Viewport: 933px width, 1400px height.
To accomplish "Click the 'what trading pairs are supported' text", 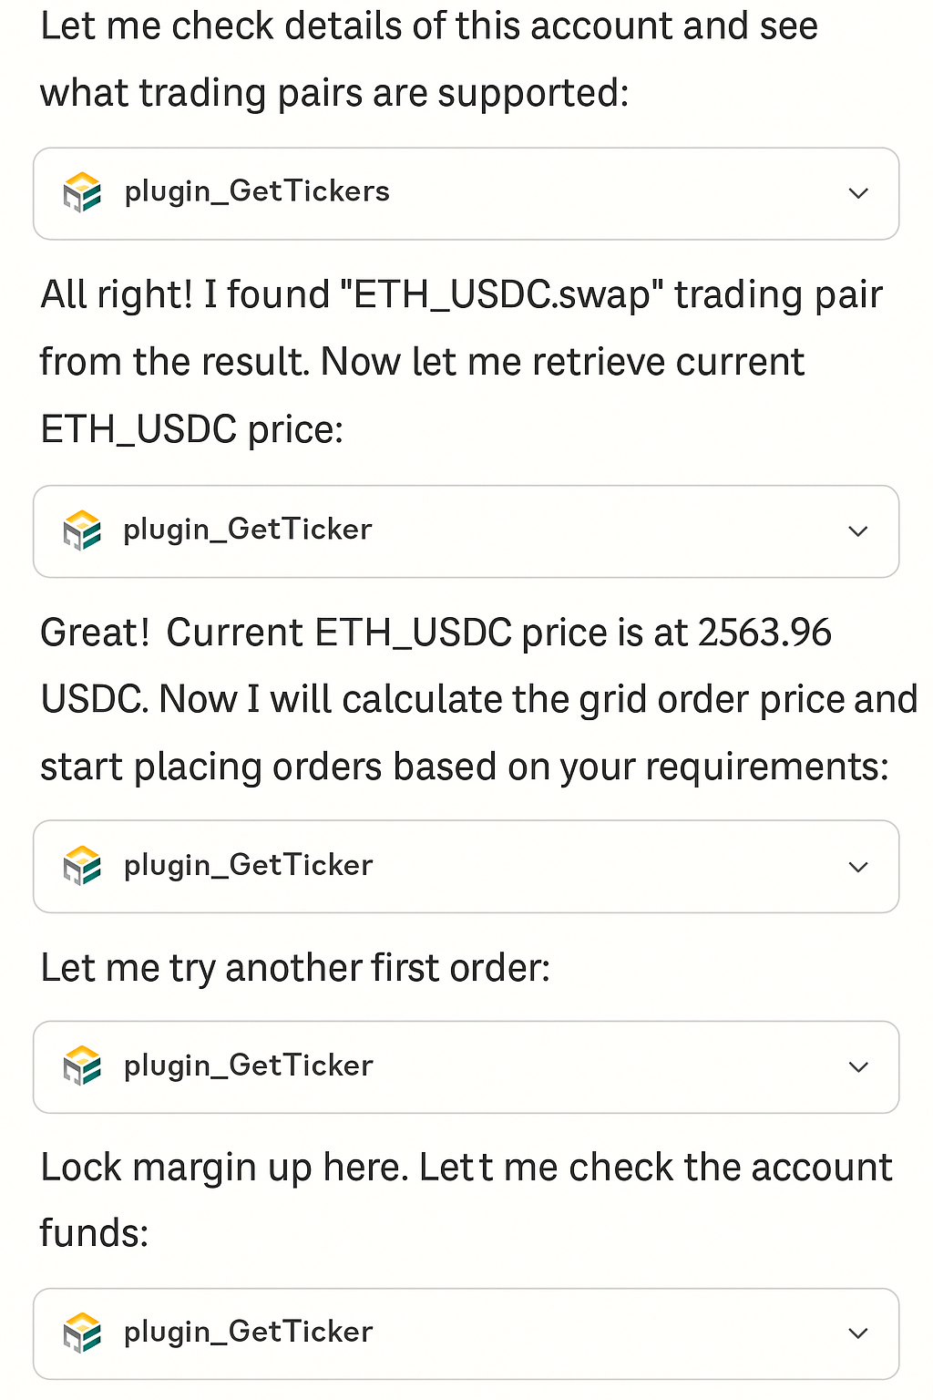I will pyautogui.click(x=333, y=93).
